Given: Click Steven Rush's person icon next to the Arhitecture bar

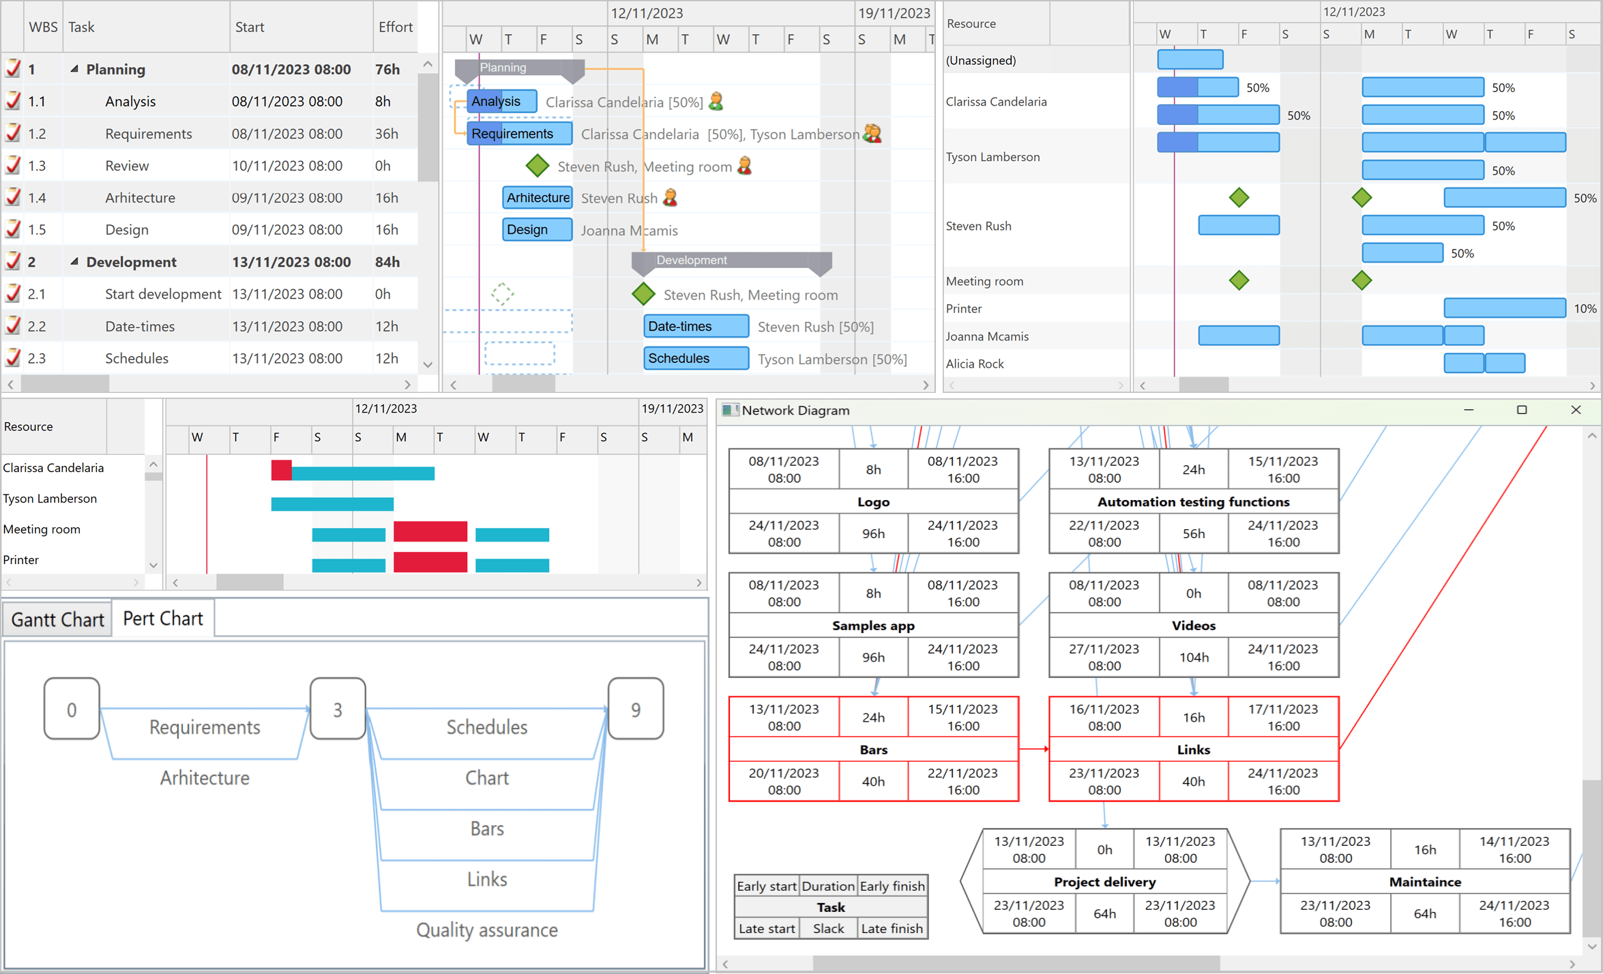Looking at the screenshot, I should 670,198.
